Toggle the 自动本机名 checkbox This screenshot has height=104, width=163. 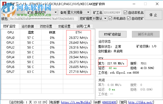click(125, 13)
